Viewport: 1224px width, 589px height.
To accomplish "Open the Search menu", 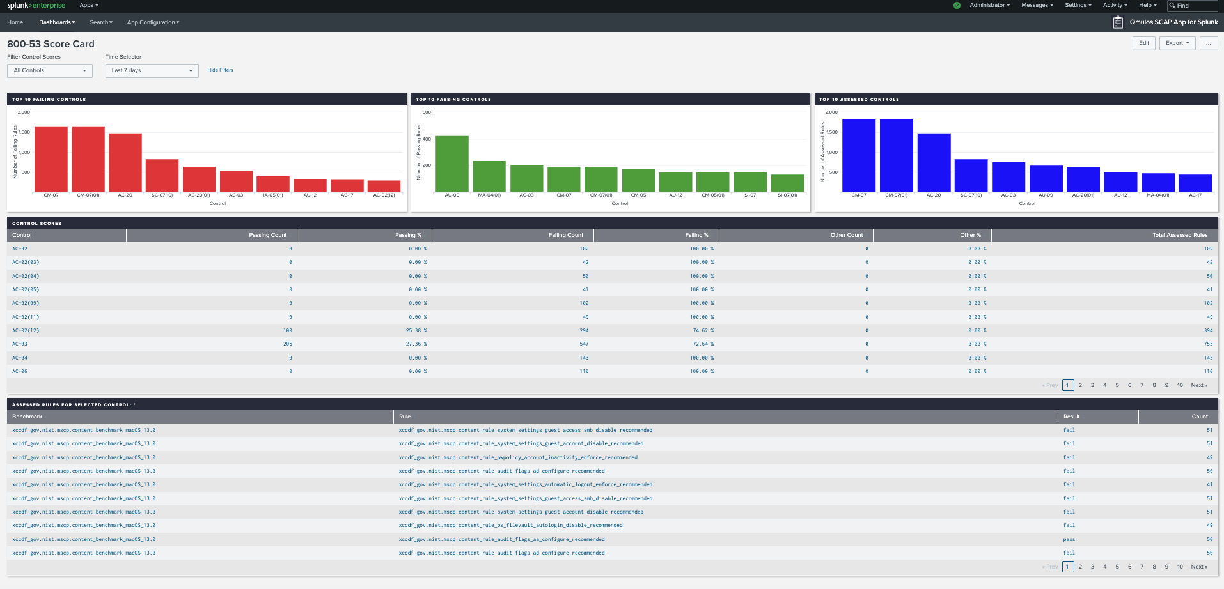I will [101, 22].
